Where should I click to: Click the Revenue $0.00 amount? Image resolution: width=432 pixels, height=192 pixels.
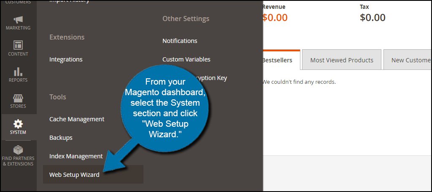coord(275,18)
